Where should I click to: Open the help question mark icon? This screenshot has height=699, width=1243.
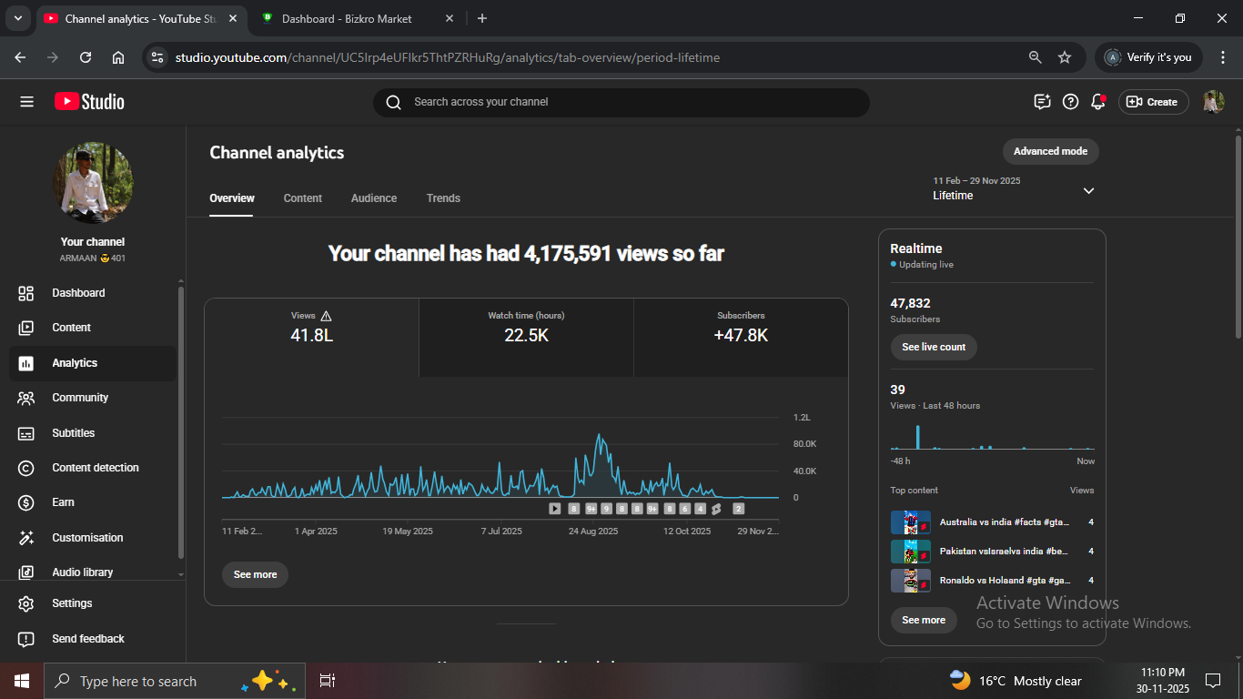(x=1070, y=102)
